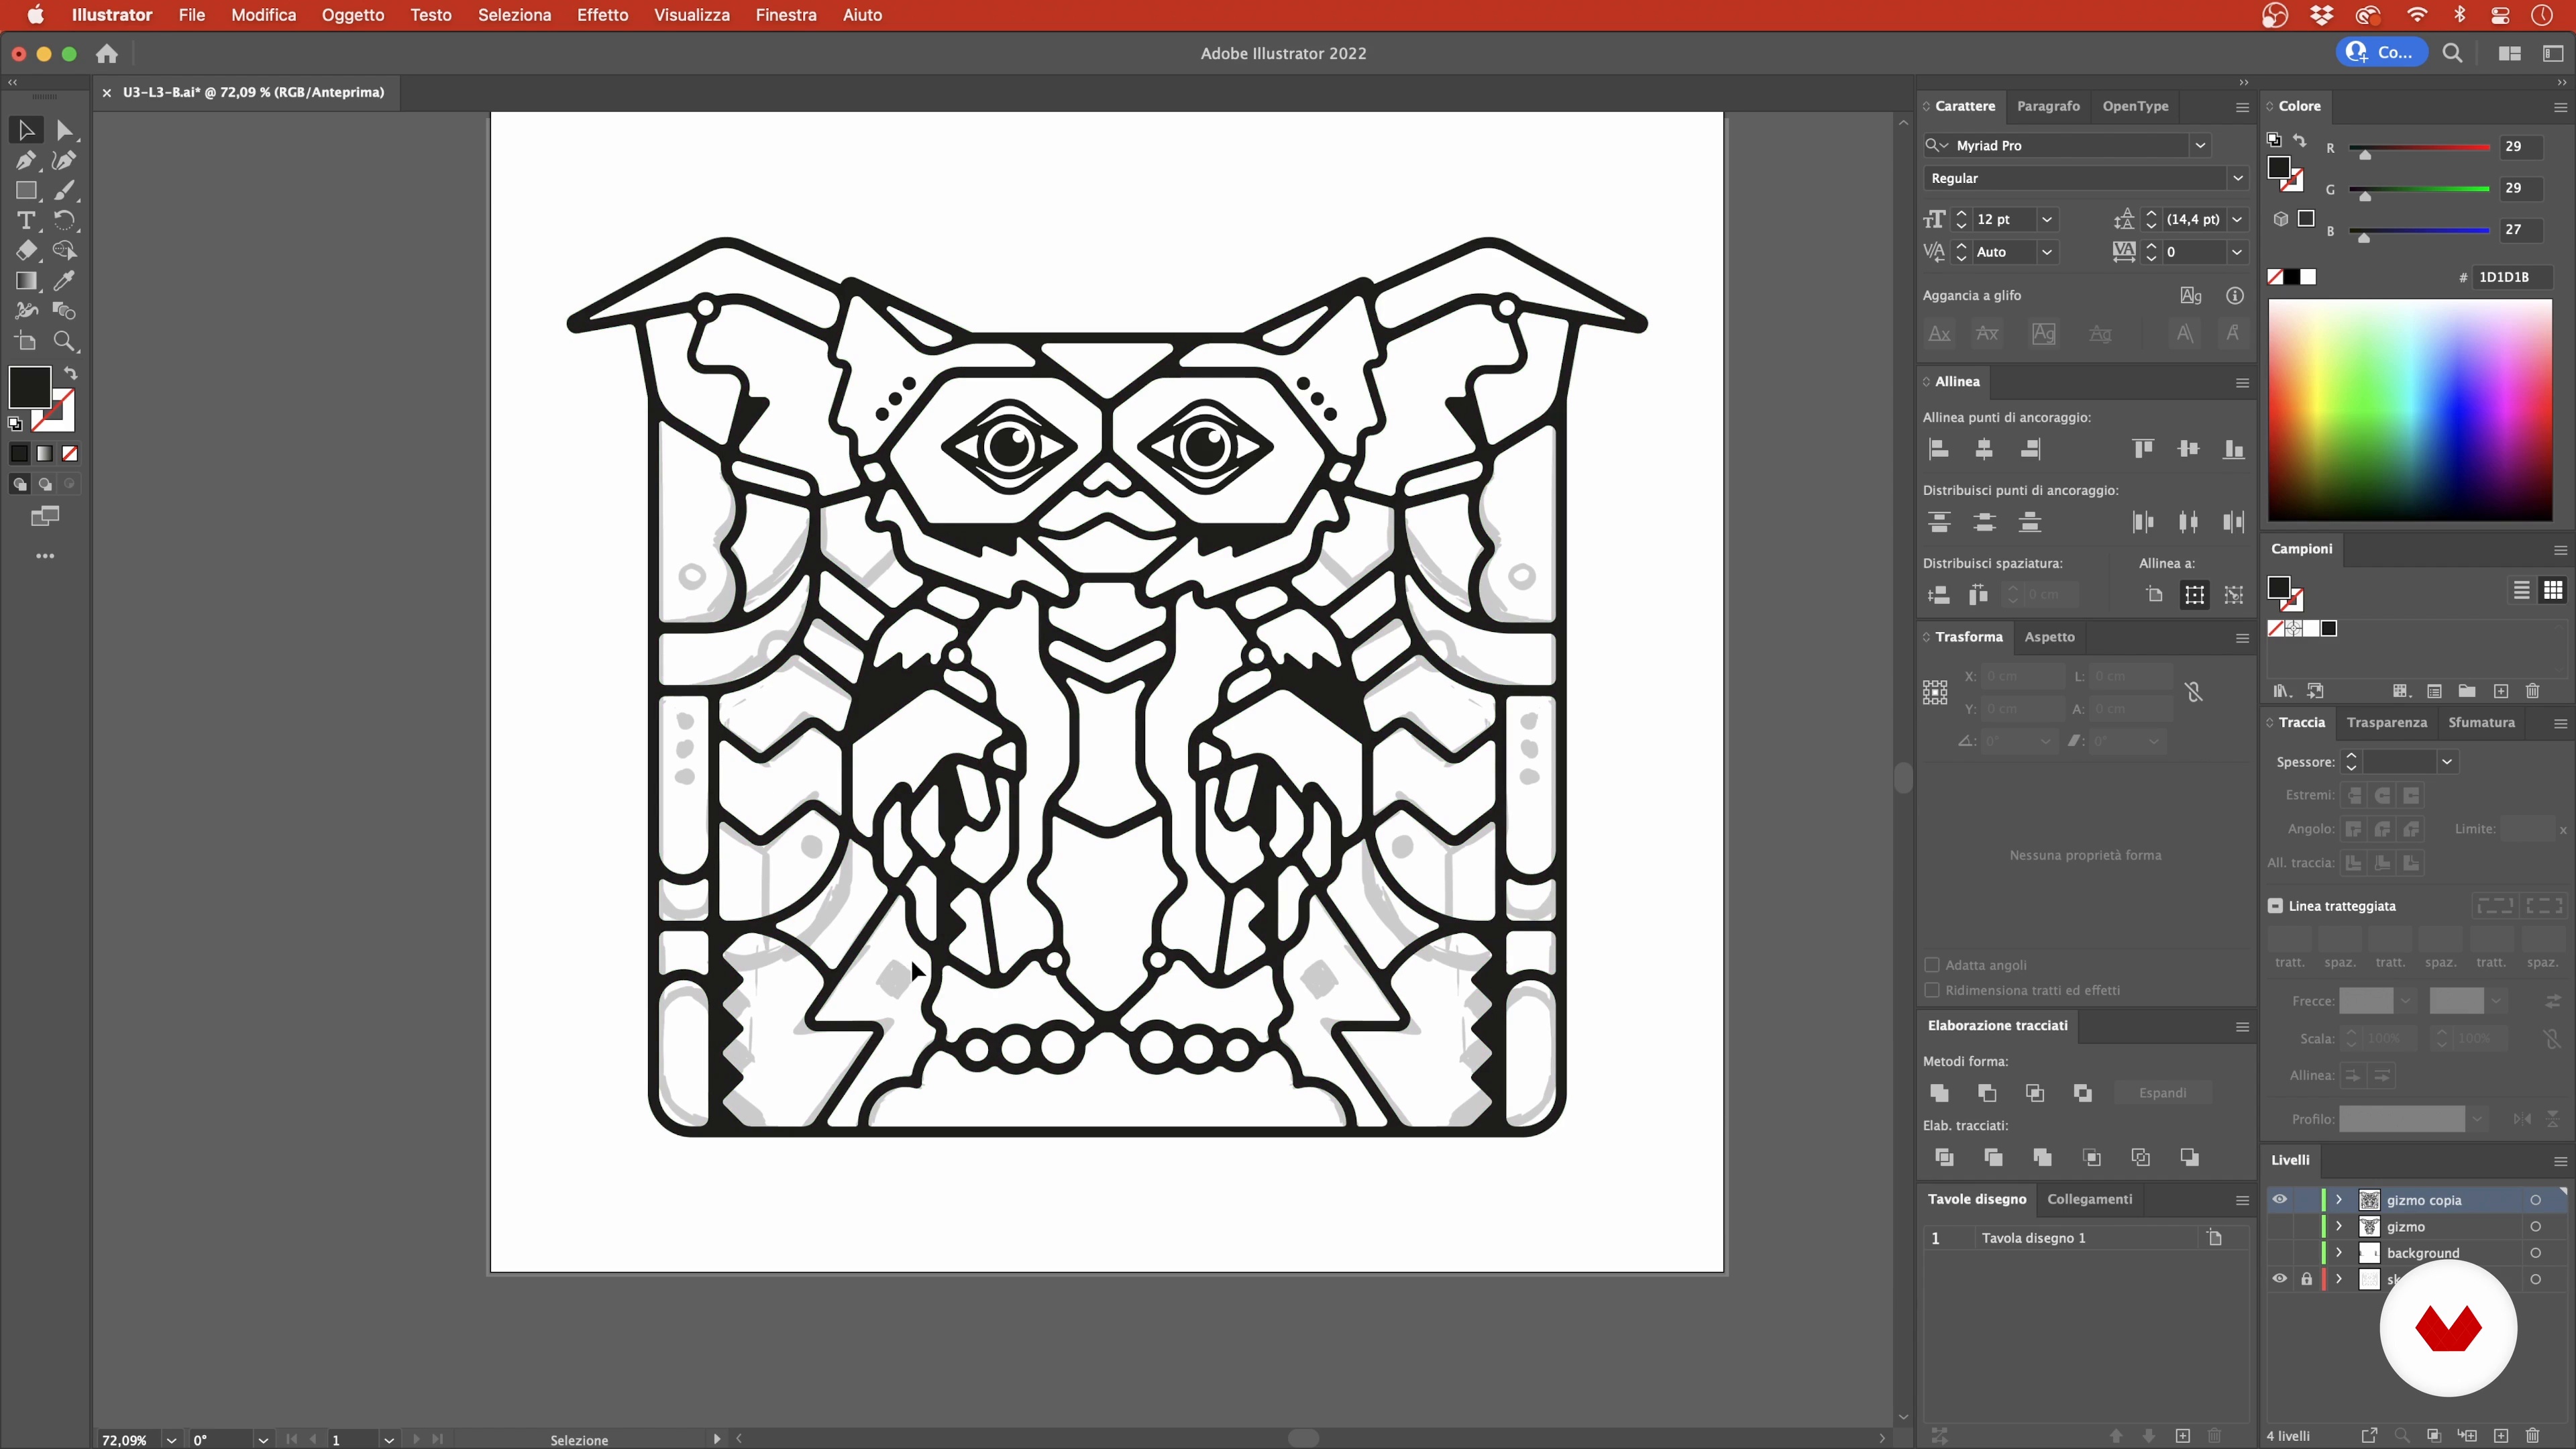This screenshot has width=2576, height=1449.
Task: Open the Edit Toolbar three dots
Action: pos(45,556)
